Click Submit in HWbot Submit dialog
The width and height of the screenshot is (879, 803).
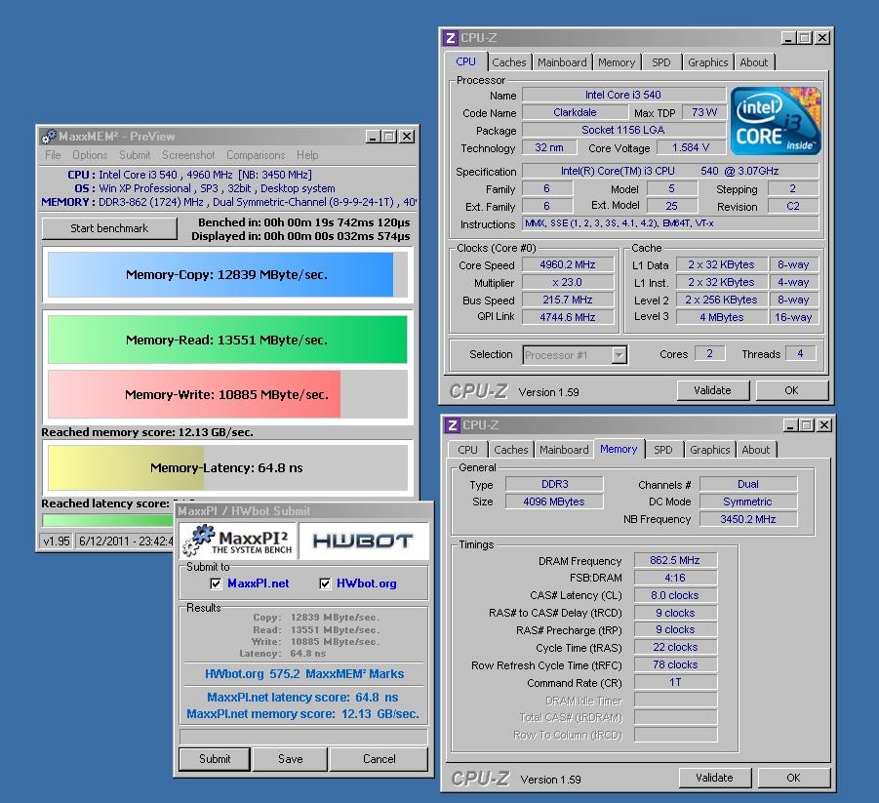click(x=215, y=759)
